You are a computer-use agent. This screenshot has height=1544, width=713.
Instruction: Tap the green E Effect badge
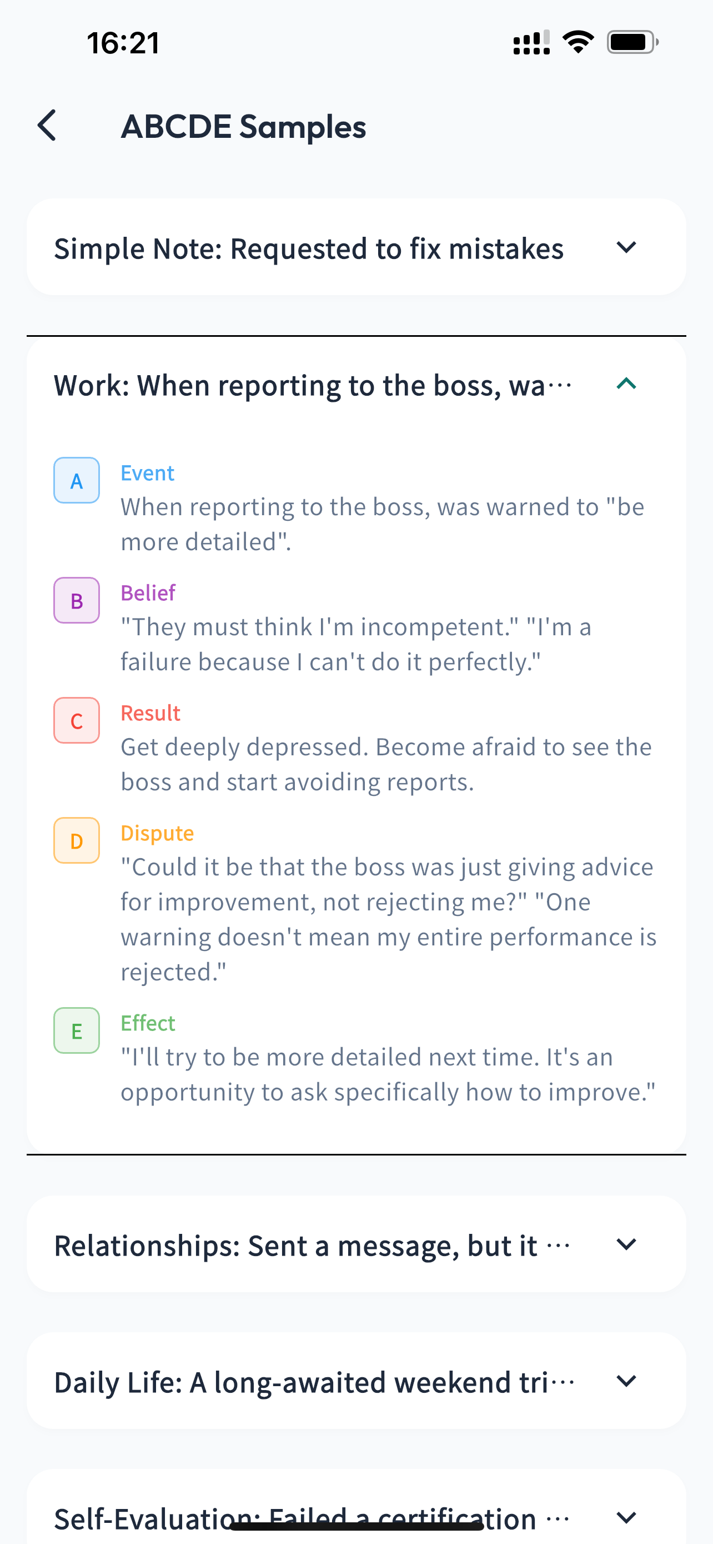point(77,1030)
